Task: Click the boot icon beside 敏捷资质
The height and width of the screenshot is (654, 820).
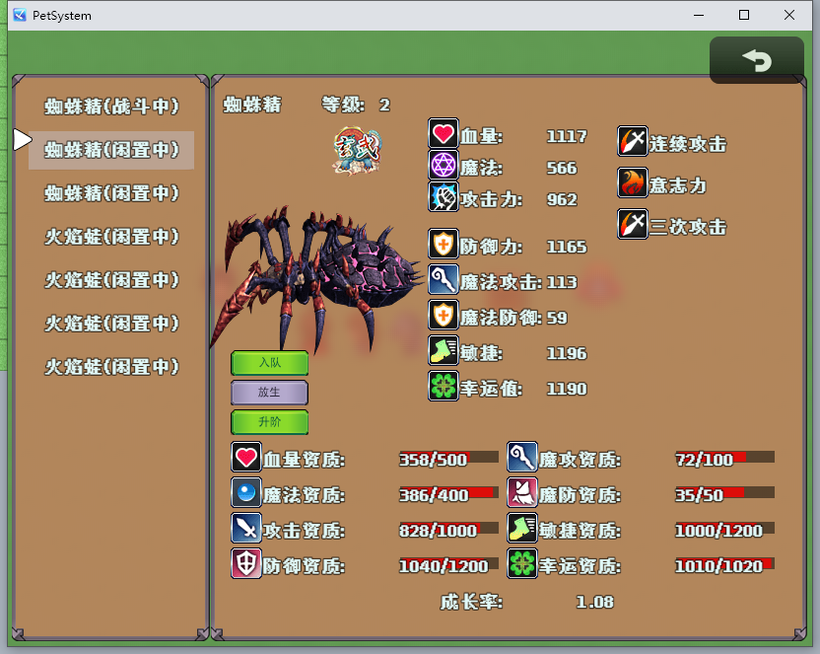Action: tap(522, 528)
